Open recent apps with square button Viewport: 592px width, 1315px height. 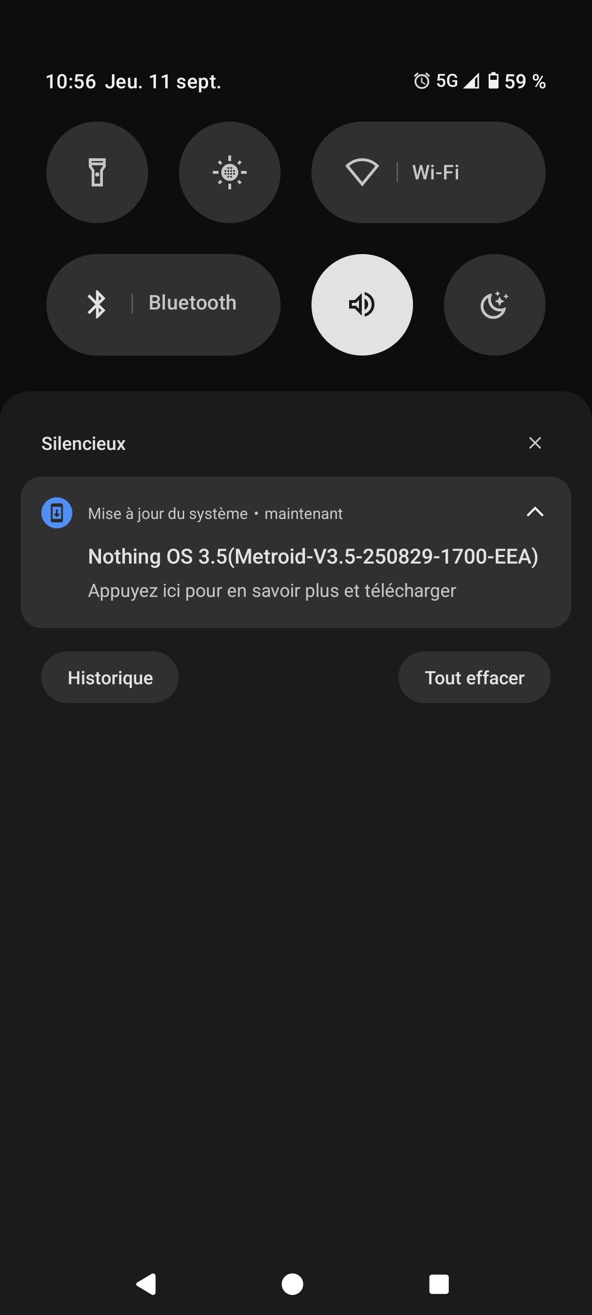[x=439, y=1284]
